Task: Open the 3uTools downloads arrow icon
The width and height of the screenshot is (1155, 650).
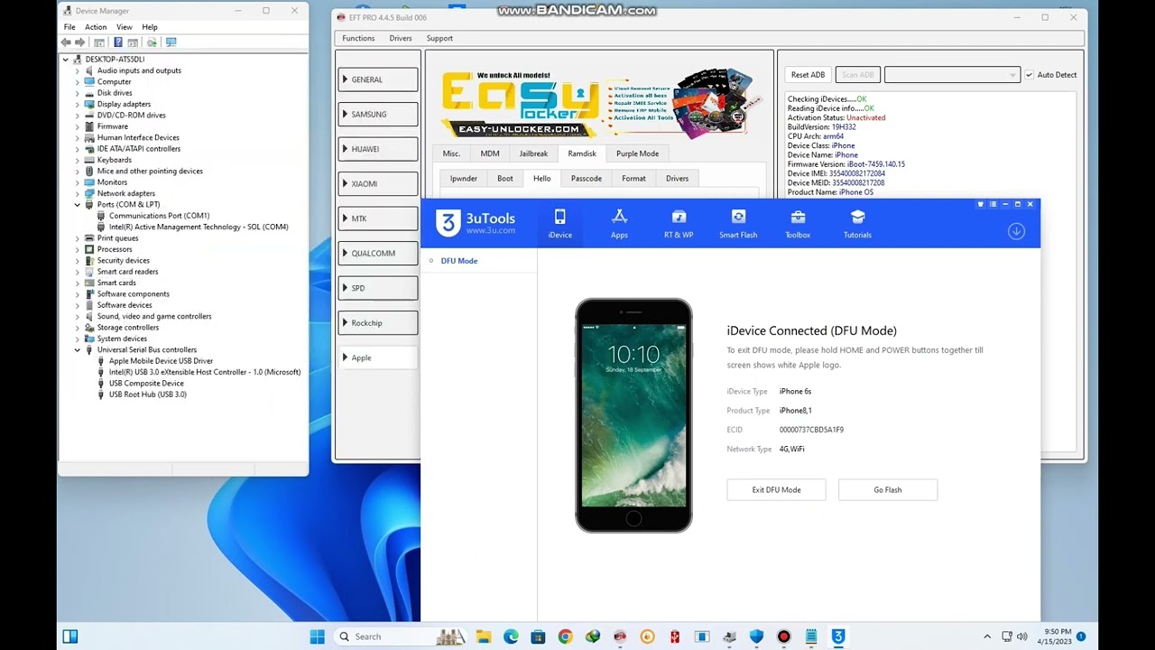Action: (1016, 231)
